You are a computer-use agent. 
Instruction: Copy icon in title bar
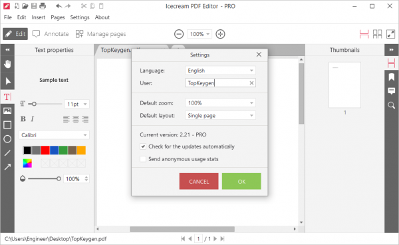pyautogui.click(x=92, y=6)
